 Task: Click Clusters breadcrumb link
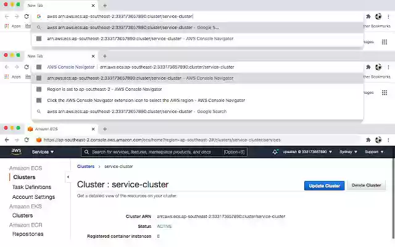point(86,166)
